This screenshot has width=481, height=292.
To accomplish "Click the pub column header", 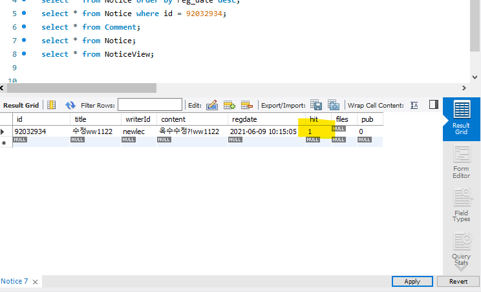I will pyautogui.click(x=370, y=119).
